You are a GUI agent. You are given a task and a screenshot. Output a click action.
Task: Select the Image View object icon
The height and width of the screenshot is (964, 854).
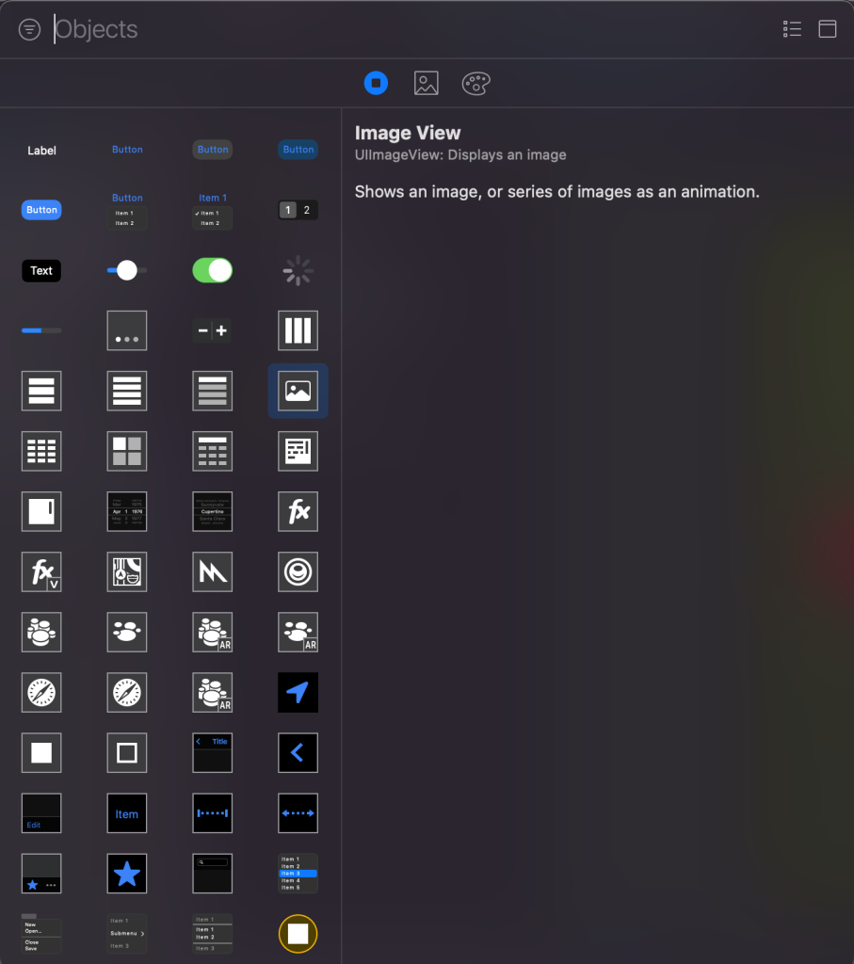click(x=298, y=391)
